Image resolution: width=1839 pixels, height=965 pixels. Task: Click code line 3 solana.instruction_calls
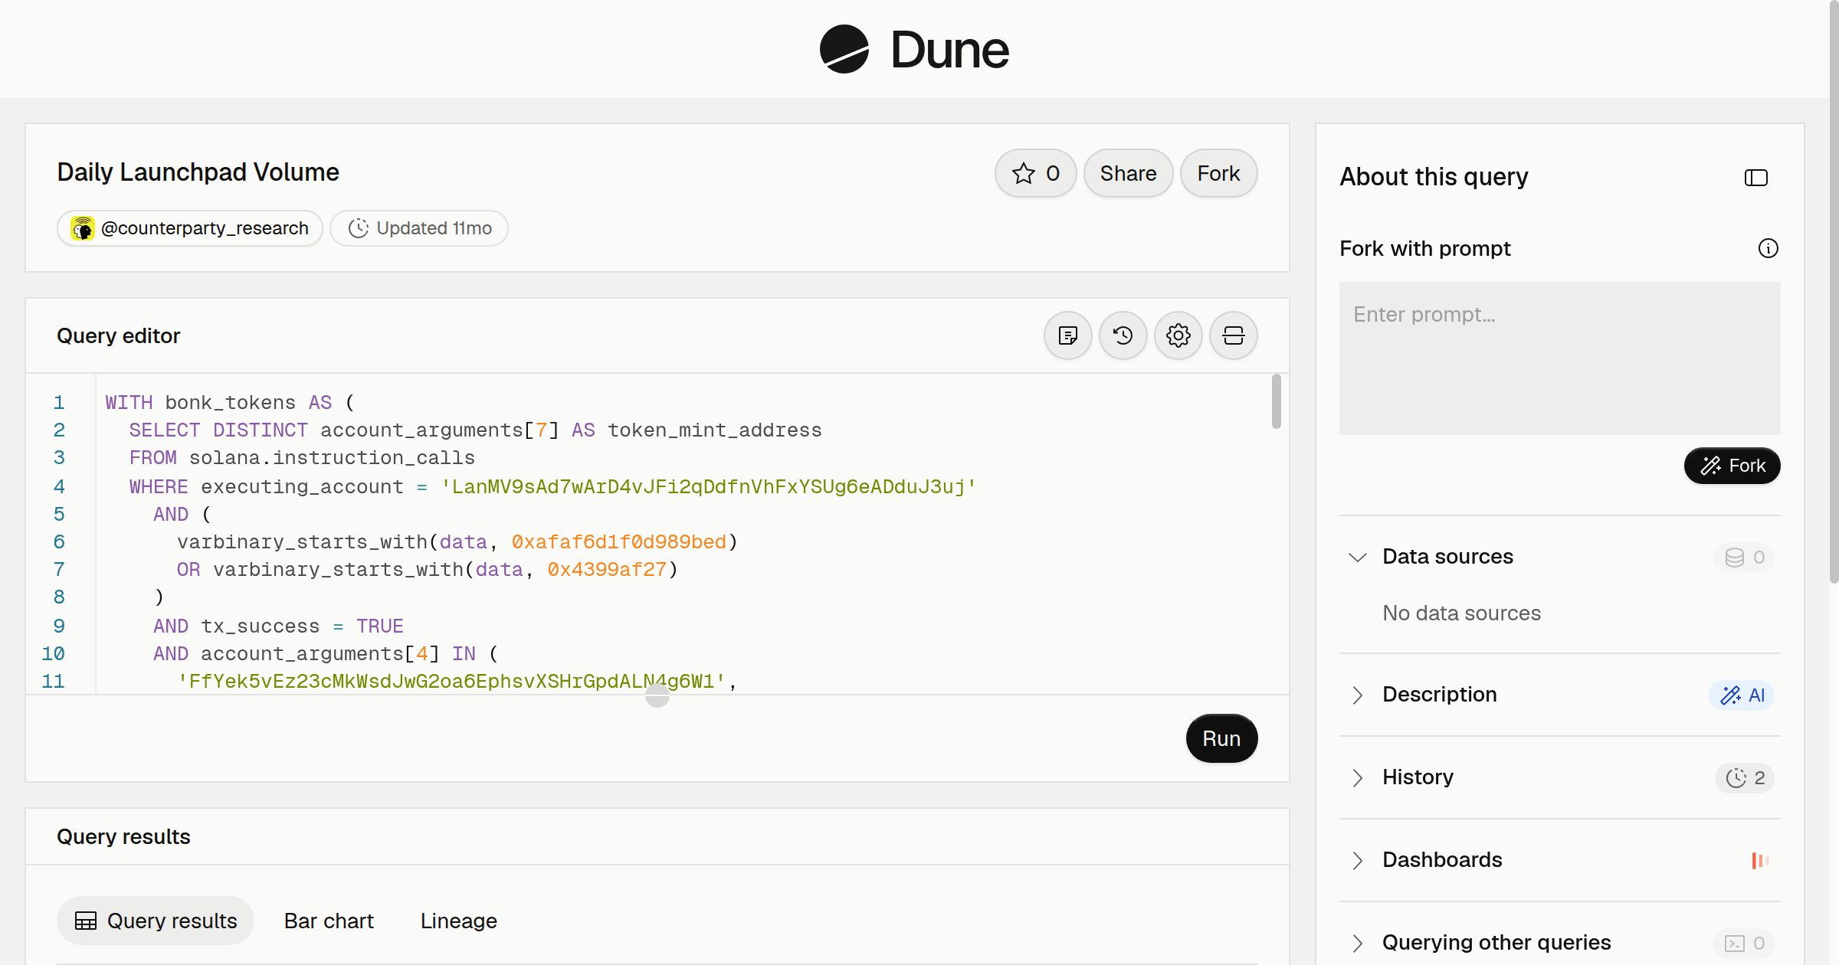tap(332, 458)
